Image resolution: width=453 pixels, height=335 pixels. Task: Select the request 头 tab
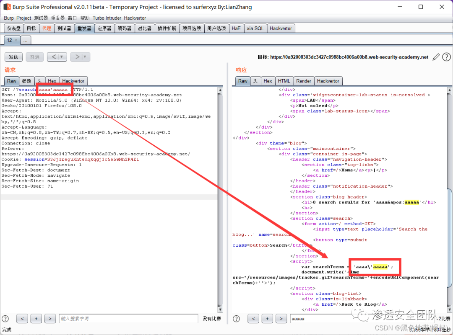coord(39,81)
